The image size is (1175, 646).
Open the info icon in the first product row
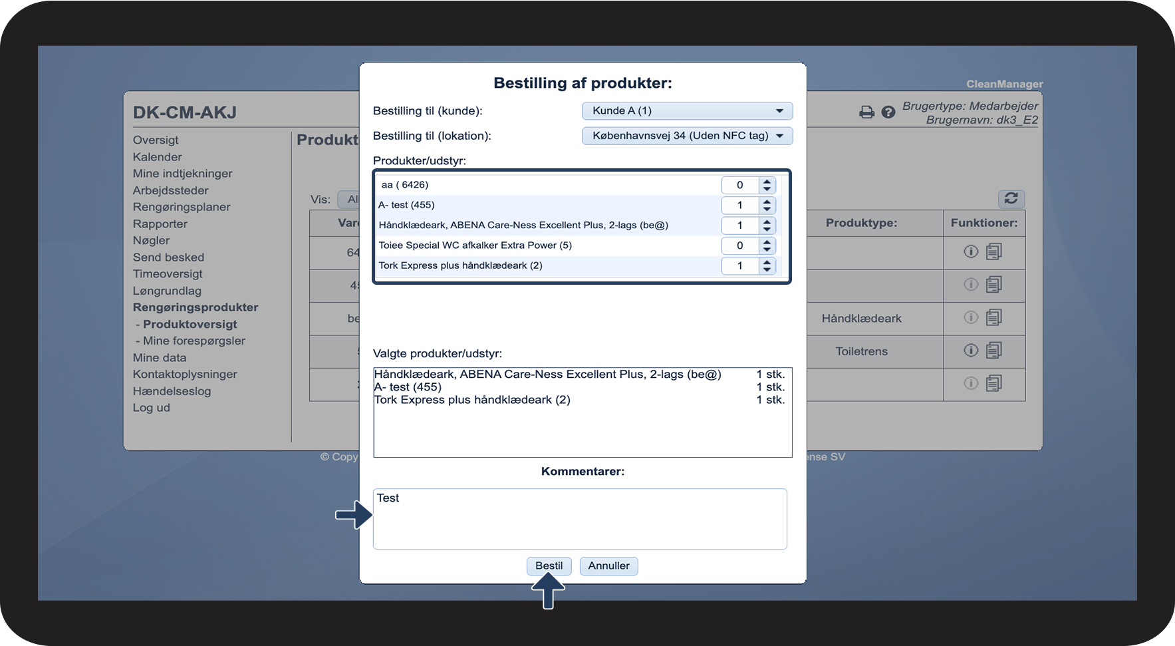[x=971, y=251]
